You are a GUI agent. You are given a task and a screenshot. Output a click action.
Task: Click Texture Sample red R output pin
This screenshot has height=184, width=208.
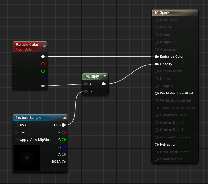coord(64,133)
